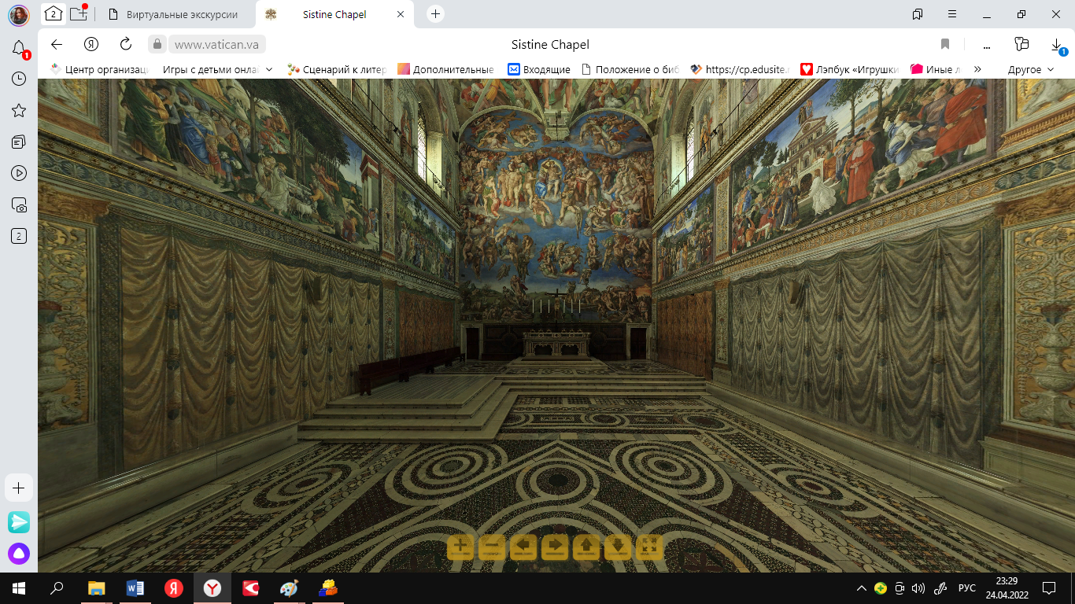Open the Положение о биб bookmark

(x=630, y=69)
